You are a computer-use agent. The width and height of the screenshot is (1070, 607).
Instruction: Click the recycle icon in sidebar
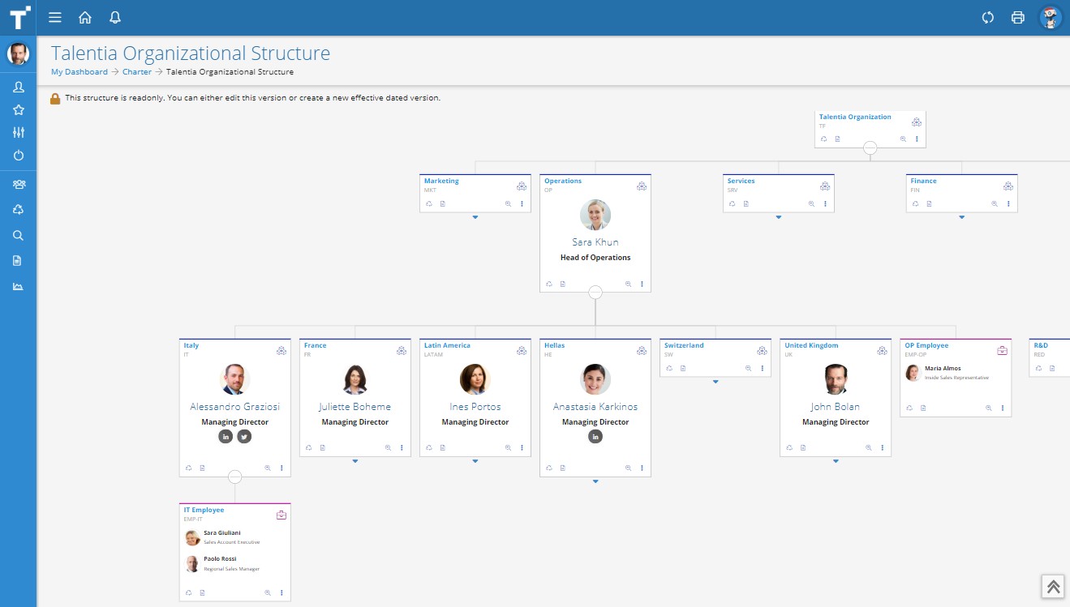[x=18, y=210]
